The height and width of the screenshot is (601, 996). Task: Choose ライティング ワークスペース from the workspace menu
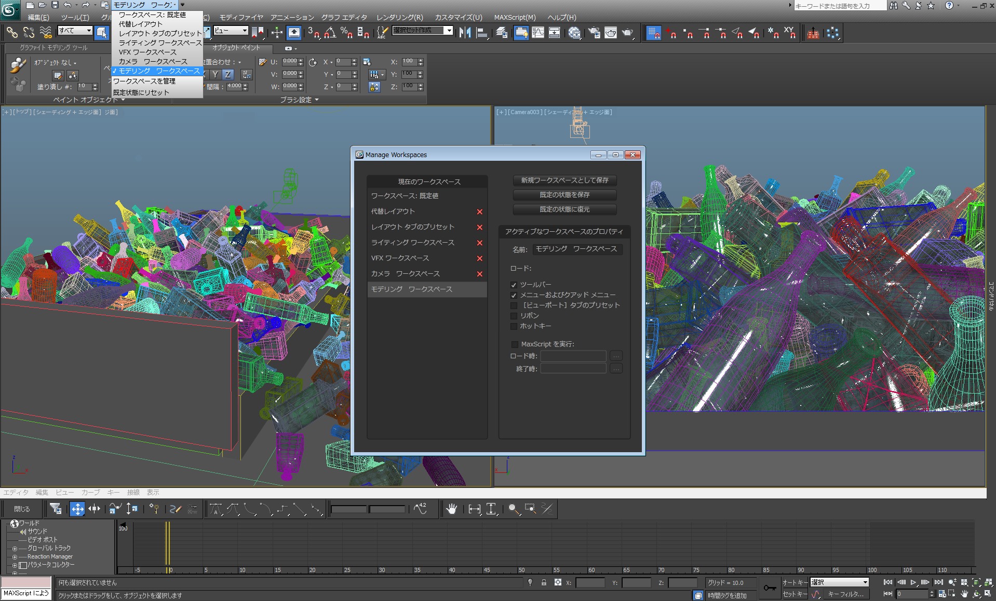click(x=160, y=43)
